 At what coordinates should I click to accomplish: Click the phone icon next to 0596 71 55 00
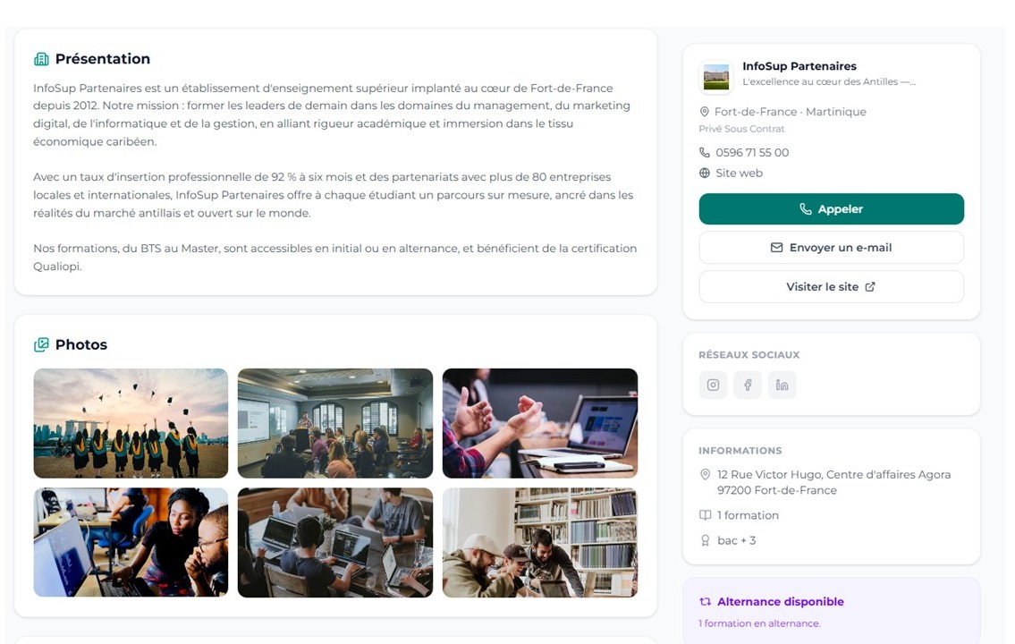pyautogui.click(x=705, y=153)
